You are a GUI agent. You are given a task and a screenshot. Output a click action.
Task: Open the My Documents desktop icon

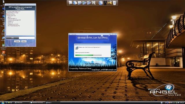click(3, 3)
